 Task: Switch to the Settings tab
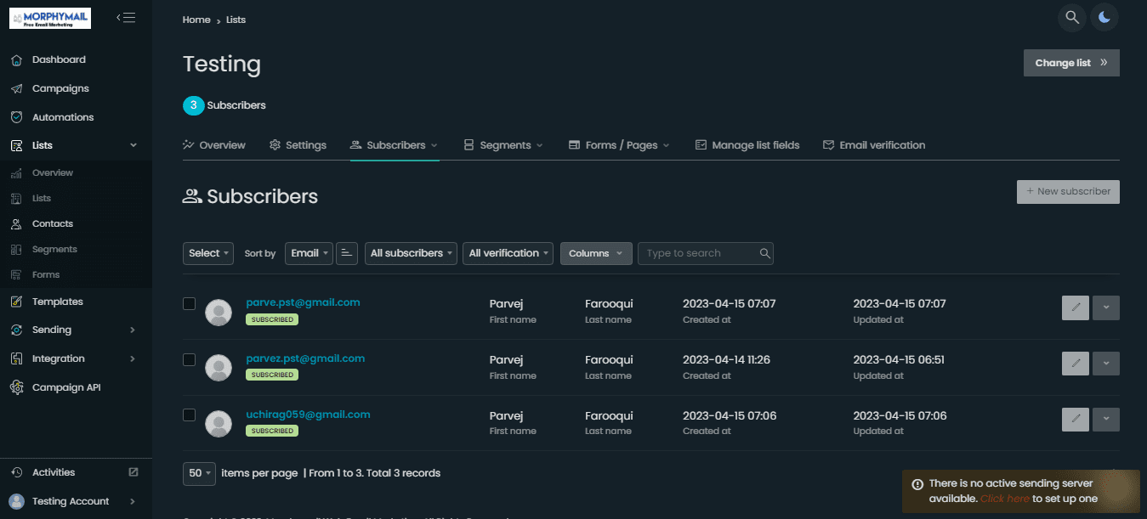(x=298, y=145)
